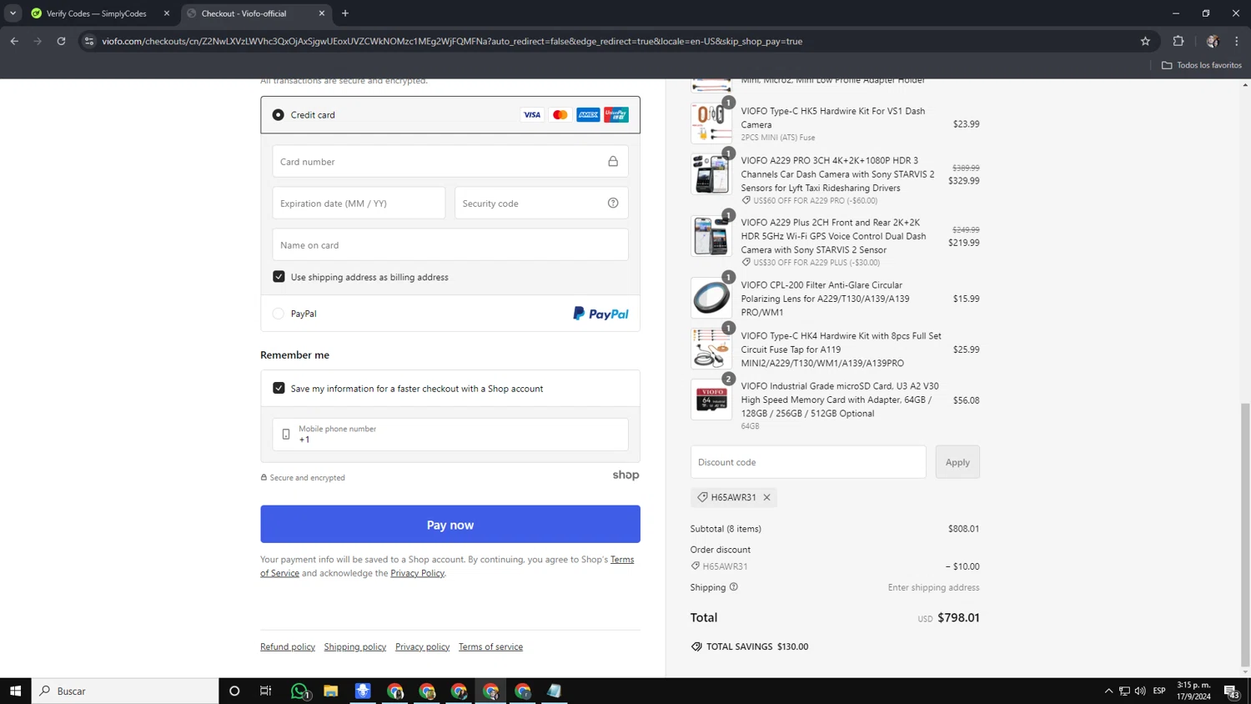Click the Security code field
This screenshot has height=704, width=1251.
[x=541, y=204]
